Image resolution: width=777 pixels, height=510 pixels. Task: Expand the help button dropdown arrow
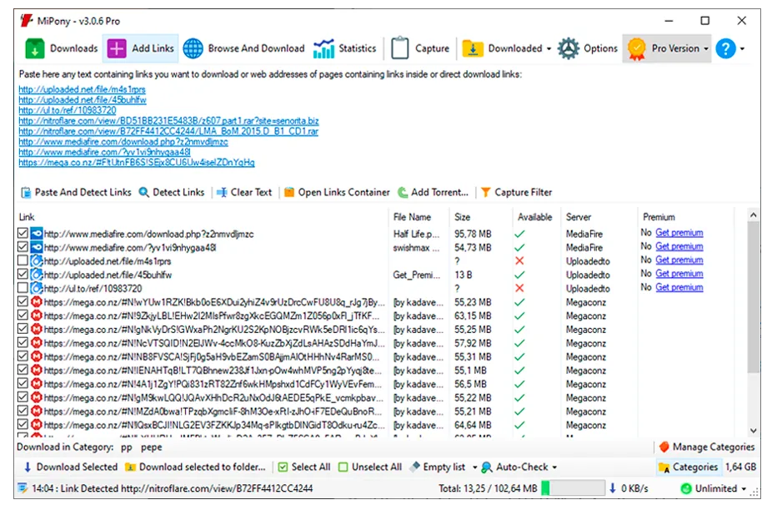(x=742, y=49)
